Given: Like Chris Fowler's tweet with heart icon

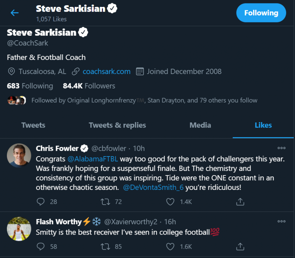Looking at the screenshot, I should (170, 202).
